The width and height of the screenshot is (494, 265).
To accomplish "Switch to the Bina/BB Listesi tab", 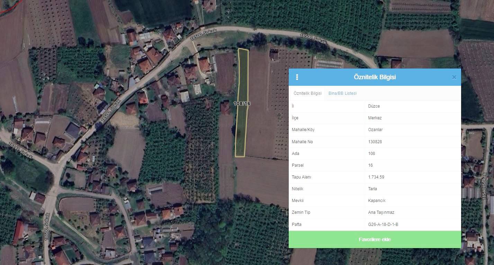I will 342,93.
